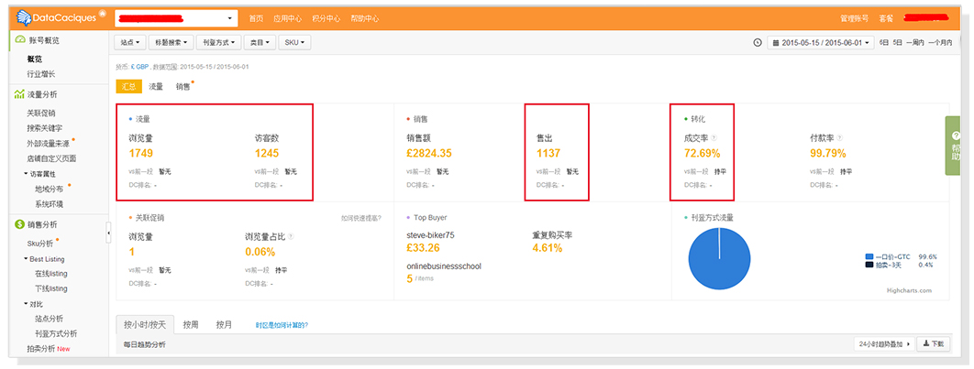Click the clock icon beside date range
The image size is (974, 369).
click(758, 42)
